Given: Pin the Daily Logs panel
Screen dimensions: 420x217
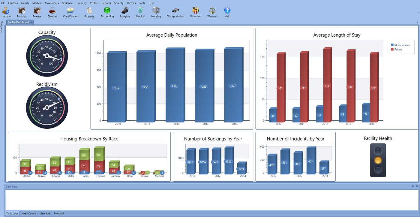Looking at the screenshot, I should [x=413, y=186].
